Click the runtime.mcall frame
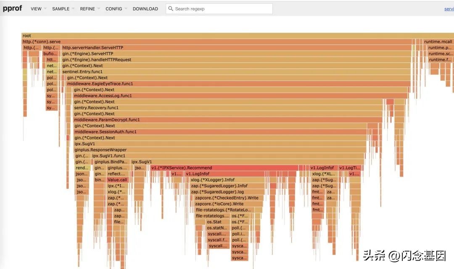The image size is (454, 269). coord(438,42)
